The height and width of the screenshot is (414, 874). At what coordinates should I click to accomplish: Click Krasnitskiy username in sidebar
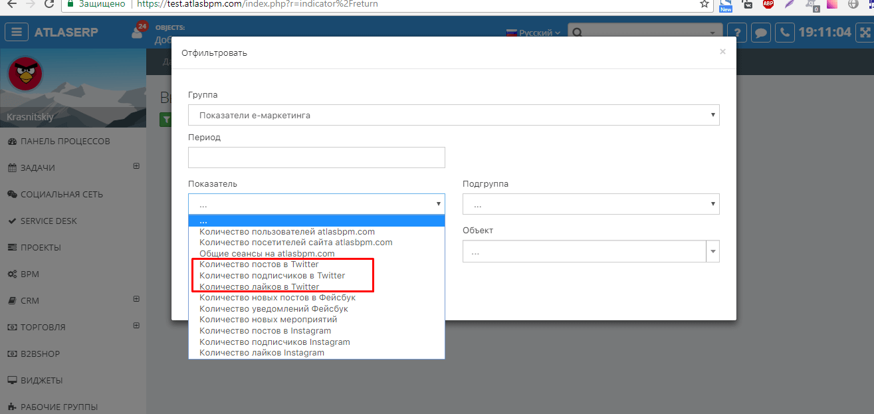30,117
